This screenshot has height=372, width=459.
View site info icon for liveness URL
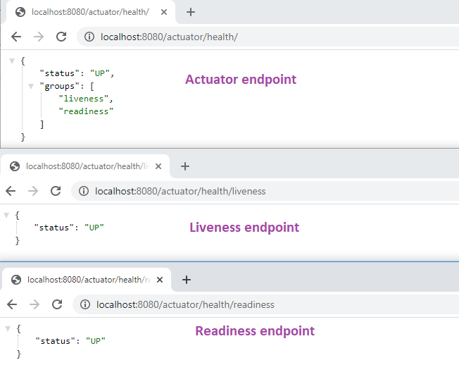click(84, 191)
